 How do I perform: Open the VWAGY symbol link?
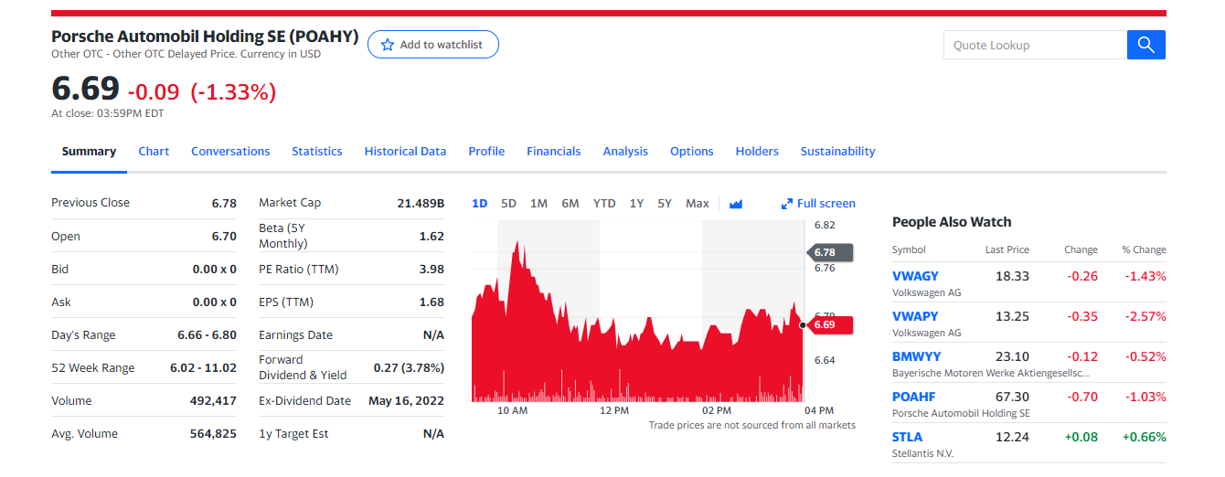pyautogui.click(x=915, y=276)
